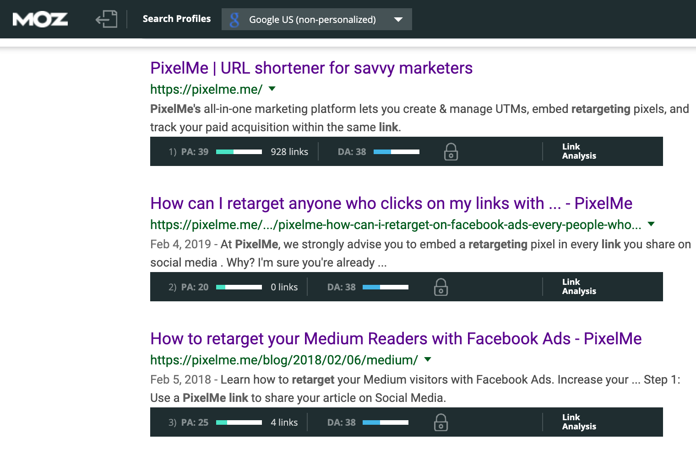Open the Google US (non-personalized) profile dropdown

pos(317,19)
